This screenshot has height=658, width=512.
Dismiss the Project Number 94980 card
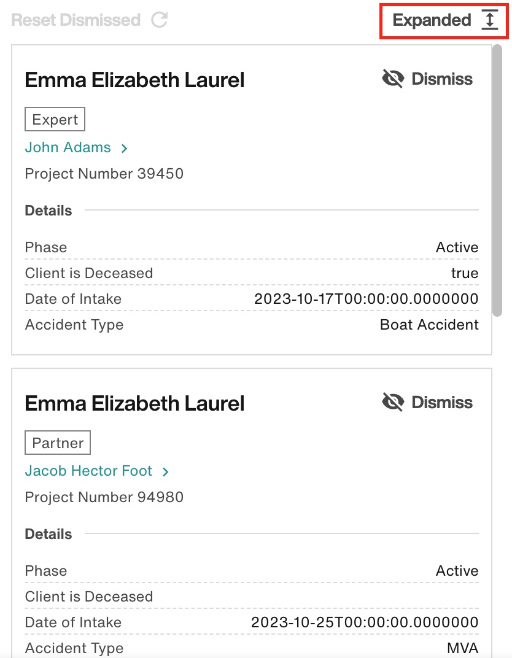click(x=427, y=402)
